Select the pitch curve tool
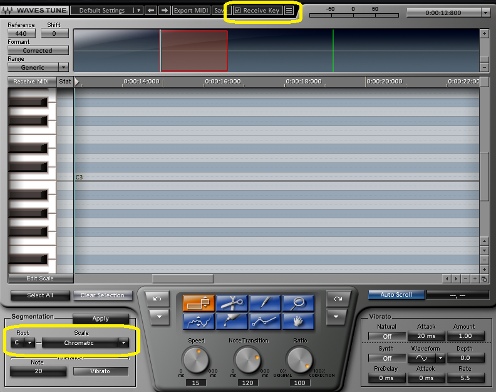This screenshot has width=496, height=392. tap(197, 322)
